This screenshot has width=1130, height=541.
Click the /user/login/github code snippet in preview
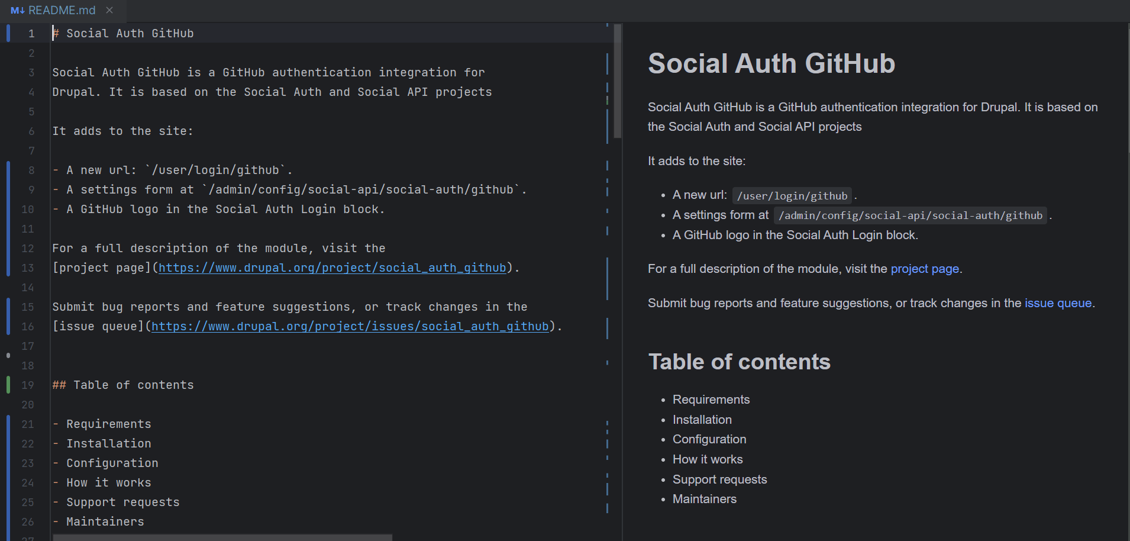pos(792,196)
